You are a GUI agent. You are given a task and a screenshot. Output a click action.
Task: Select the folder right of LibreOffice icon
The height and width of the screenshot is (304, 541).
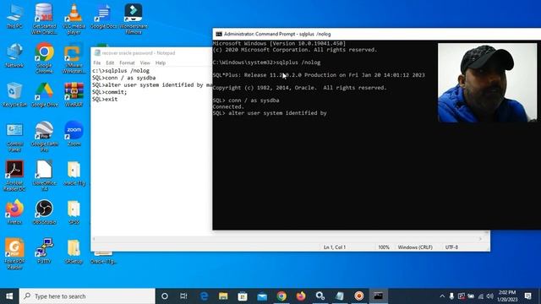(74, 173)
